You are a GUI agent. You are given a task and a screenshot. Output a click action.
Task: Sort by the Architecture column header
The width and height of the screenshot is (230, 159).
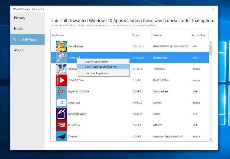[x=200, y=35]
